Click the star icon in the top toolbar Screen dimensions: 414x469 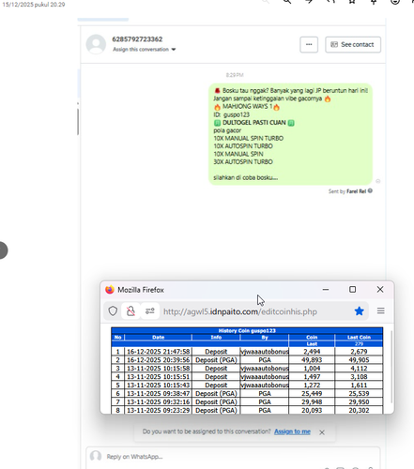pyautogui.click(x=352, y=2)
